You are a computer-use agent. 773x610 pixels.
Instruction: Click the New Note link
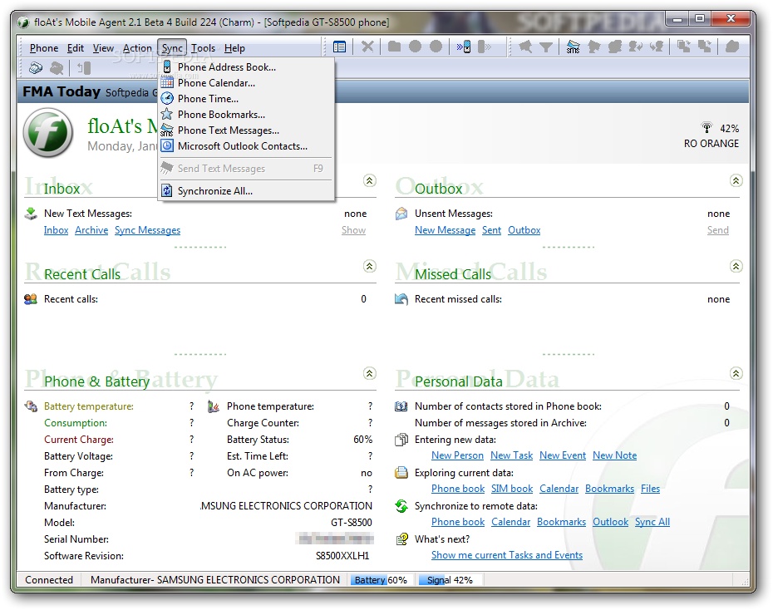pyautogui.click(x=615, y=455)
